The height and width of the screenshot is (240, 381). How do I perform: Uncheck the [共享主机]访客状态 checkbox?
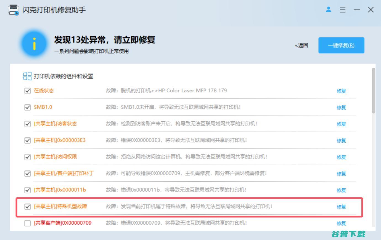[27, 124]
